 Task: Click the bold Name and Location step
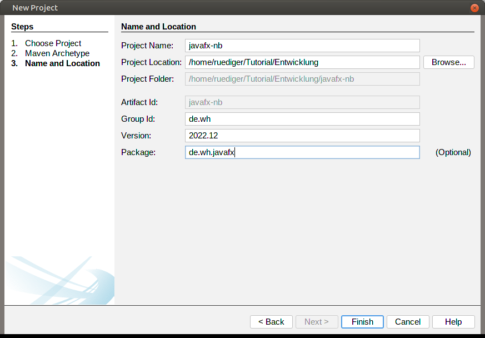(x=62, y=63)
